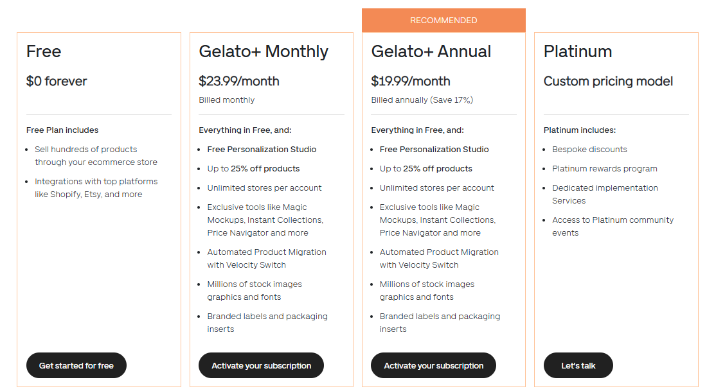Click Unlimited stores per account under Gelato+ Annual
Viewport: 707px width, 391px height.
pyautogui.click(x=436, y=188)
